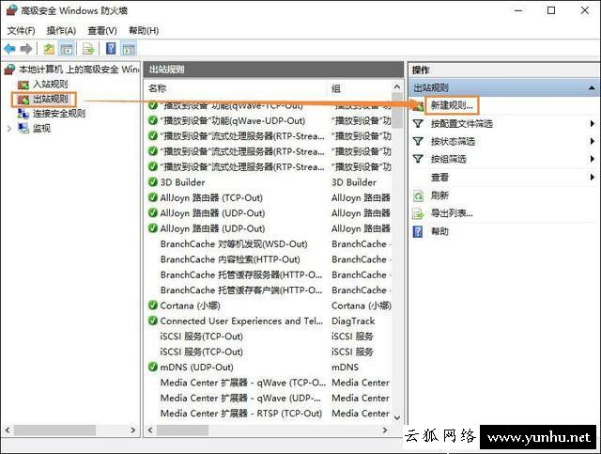Click the rule list vertical scrollbar down arrow
This screenshot has width=601, height=454.
pyautogui.click(x=397, y=417)
